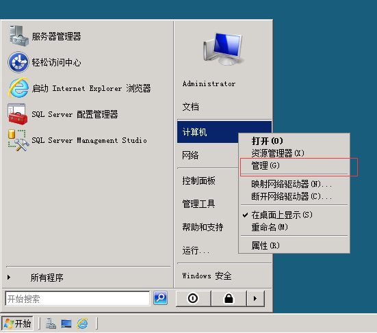The image size is (377, 333).
Task: Click the power shutdown button icon
Action: tap(194, 298)
